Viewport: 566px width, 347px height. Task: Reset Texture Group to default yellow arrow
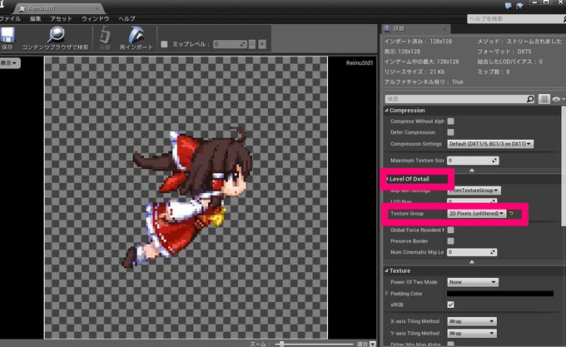pos(512,214)
